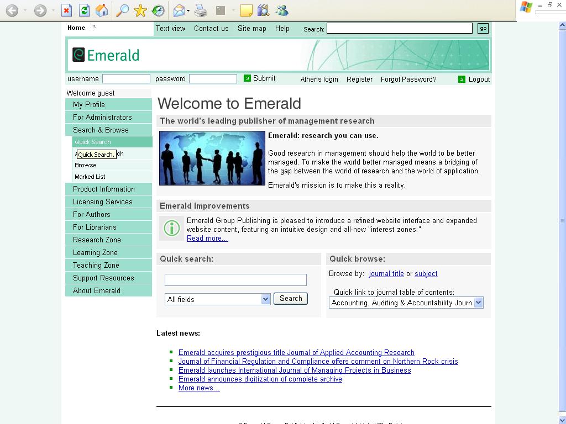566x424 pixels.
Task: Select Licensing Services in the sidebar
Action: click(109, 202)
